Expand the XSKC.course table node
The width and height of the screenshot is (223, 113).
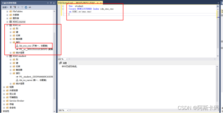pos(7,22)
